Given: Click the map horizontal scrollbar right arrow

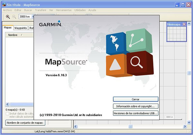Looking at the screenshot, I should click(x=185, y=126).
